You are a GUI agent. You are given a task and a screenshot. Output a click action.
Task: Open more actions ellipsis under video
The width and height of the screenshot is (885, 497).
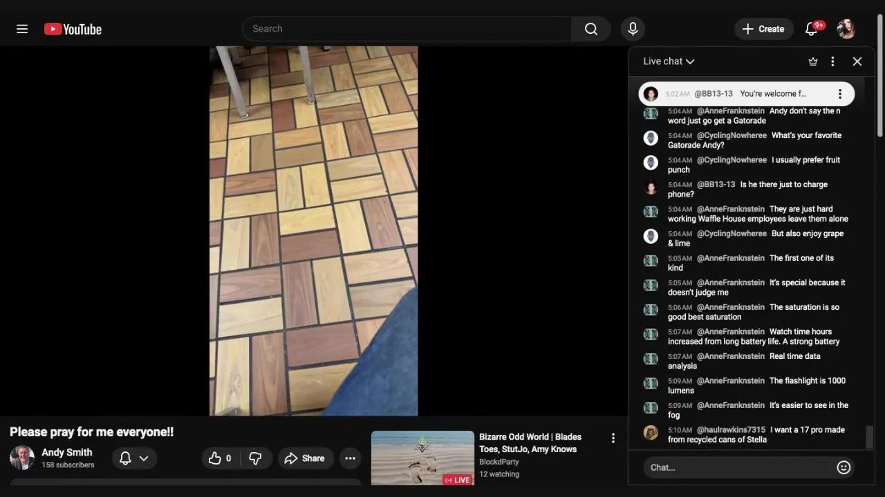click(351, 458)
